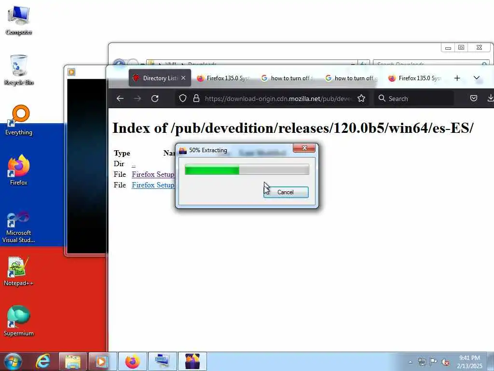Click media player window title icon
The image size is (494, 371).
(x=71, y=72)
